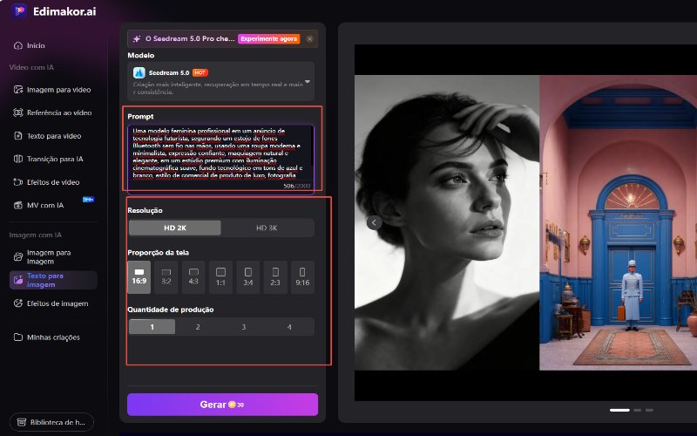Select HD 2K resolution

tap(175, 228)
